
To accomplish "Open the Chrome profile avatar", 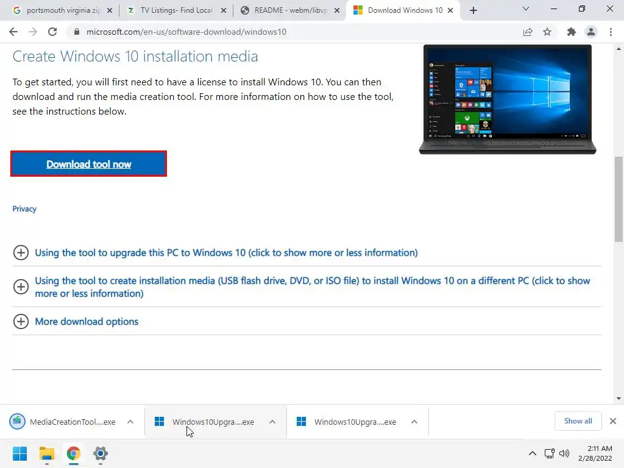I will 591,32.
